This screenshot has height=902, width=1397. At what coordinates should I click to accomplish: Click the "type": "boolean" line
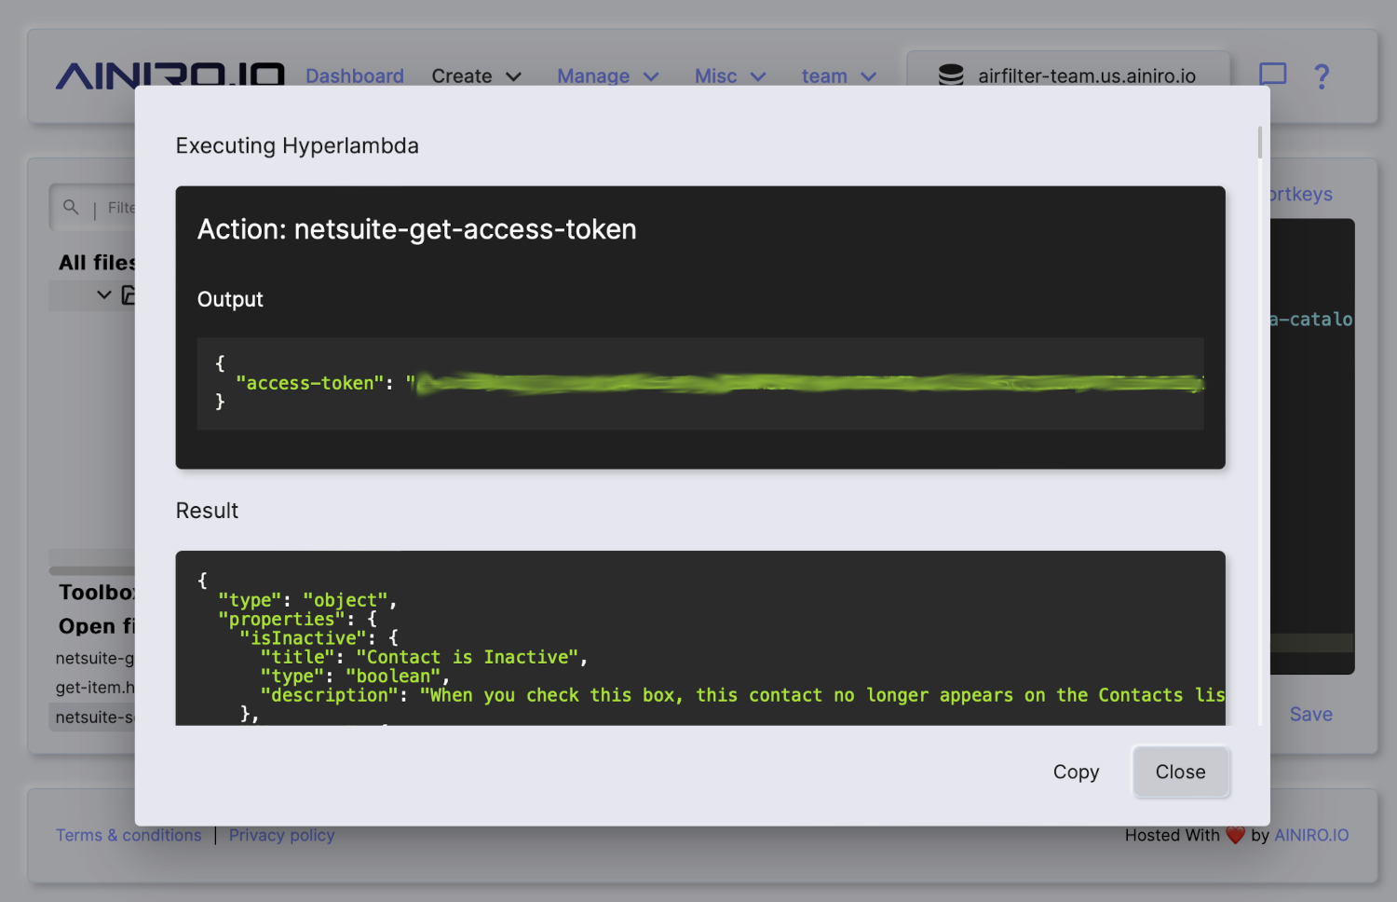355,676
